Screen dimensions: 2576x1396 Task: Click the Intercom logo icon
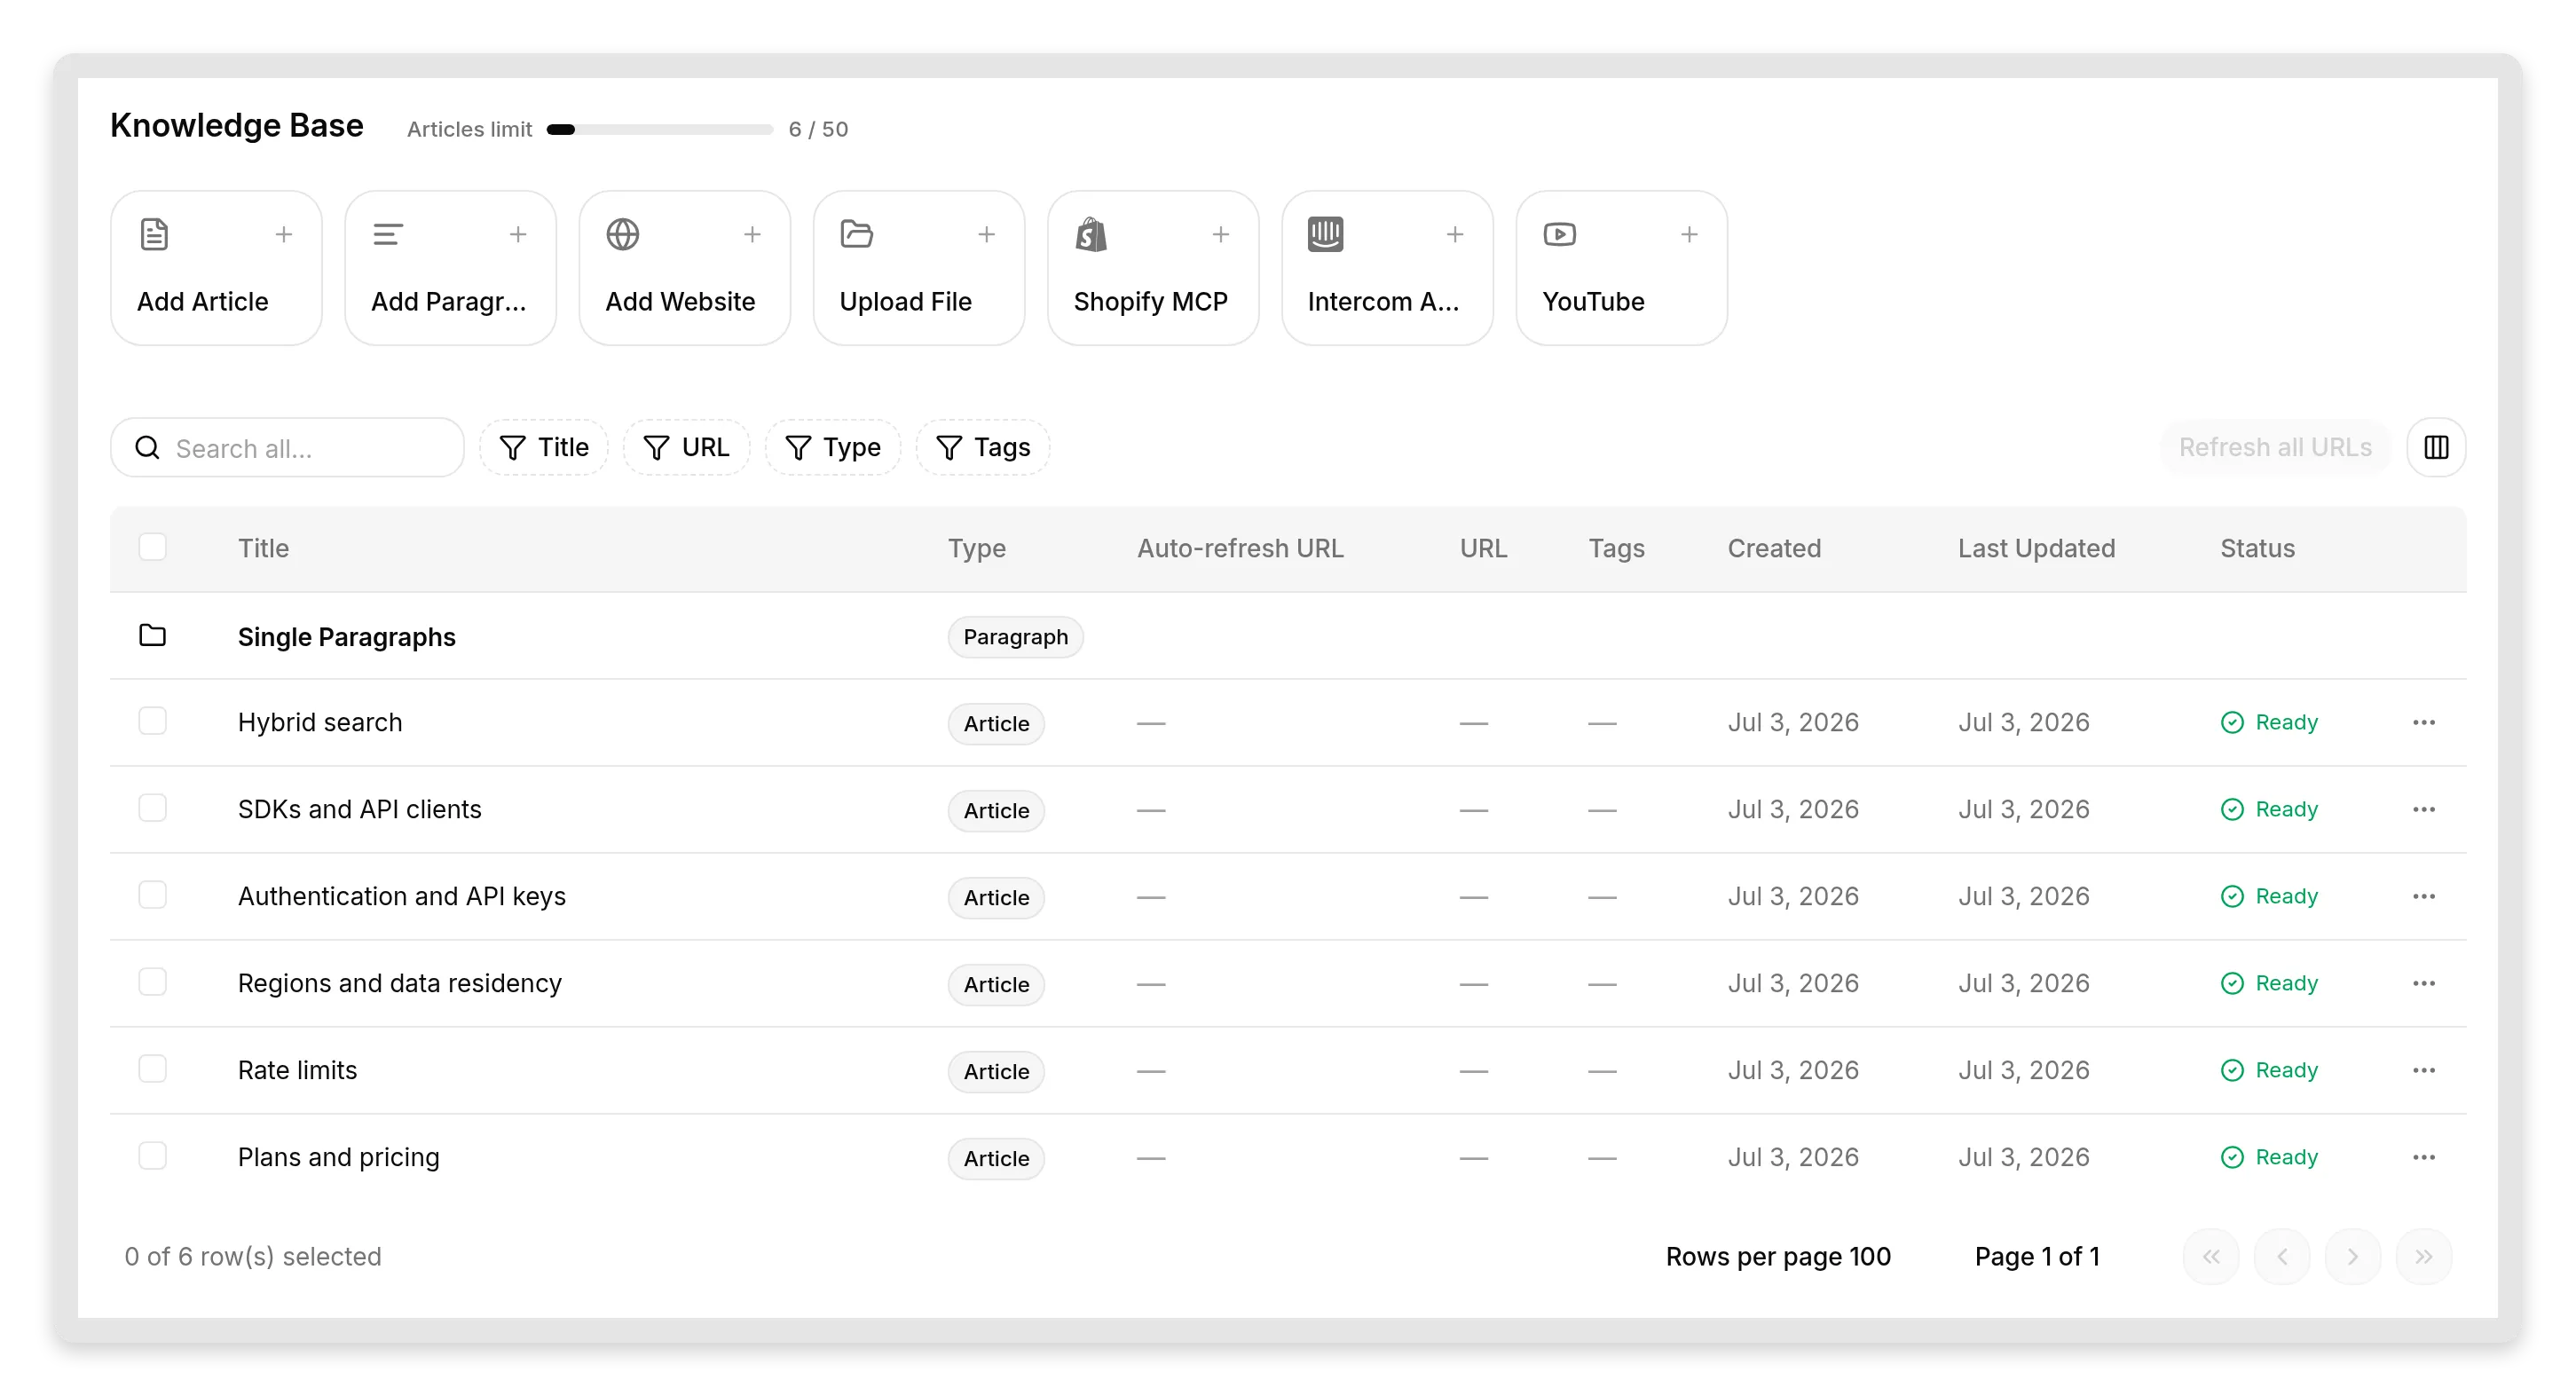1325,234
